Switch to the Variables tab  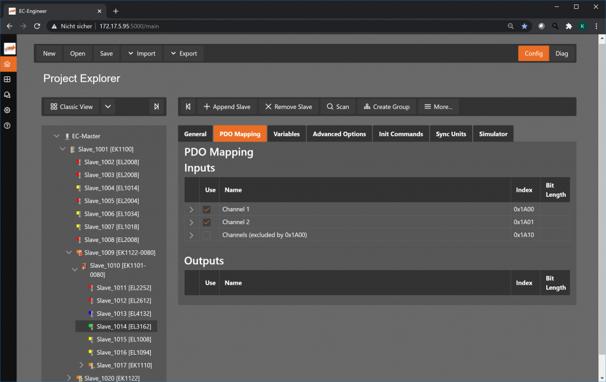(x=286, y=134)
